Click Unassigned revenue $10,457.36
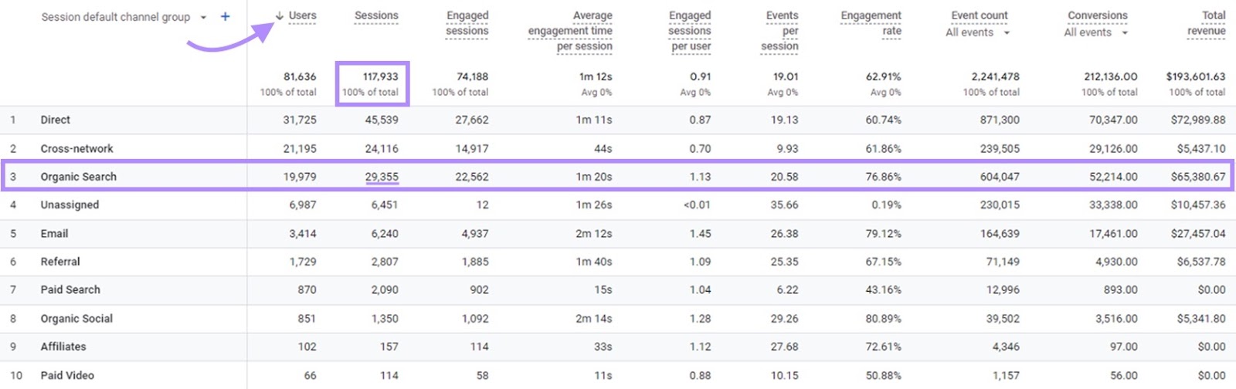This screenshot has width=1236, height=389. (1198, 205)
